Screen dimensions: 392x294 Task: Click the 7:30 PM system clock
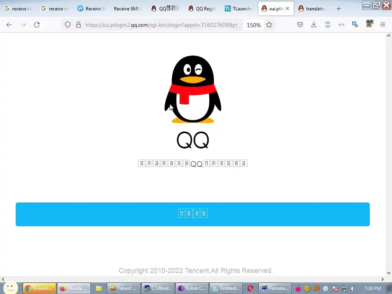point(372,289)
